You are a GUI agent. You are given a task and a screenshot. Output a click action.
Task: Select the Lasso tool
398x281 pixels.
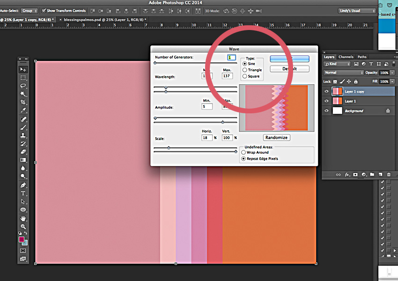(x=23, y=86)
